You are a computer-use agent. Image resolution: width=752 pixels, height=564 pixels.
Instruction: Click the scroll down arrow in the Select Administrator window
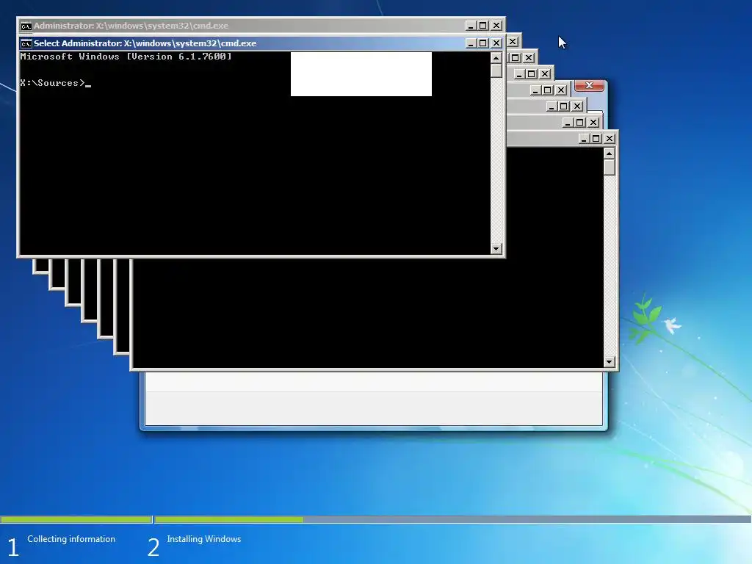pos(496,248)
